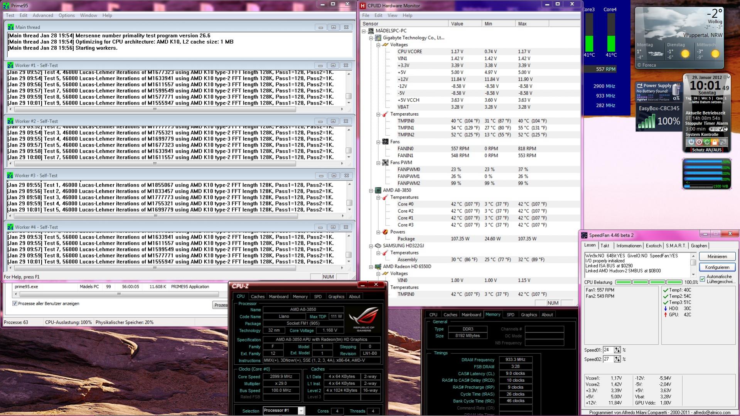Collapse the MÄDELSPC-PC root node

pyautogui.click(x=364, y=31)
